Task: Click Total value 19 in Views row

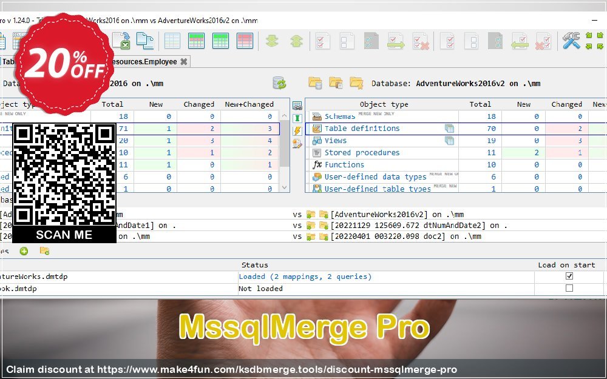Action: click(x=491, y=141)
